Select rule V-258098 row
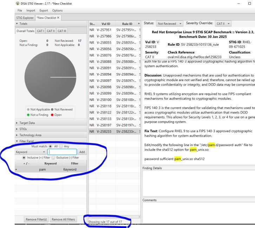 click(115, 87)
